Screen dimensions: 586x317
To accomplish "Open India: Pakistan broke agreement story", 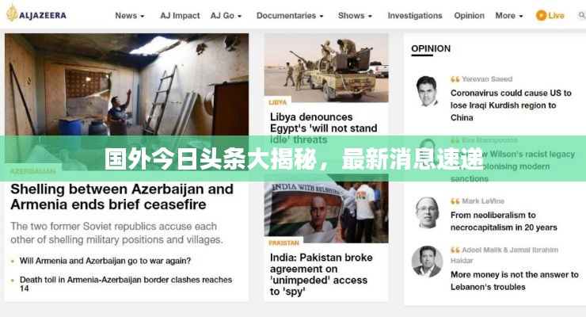I will pos(321,274).
